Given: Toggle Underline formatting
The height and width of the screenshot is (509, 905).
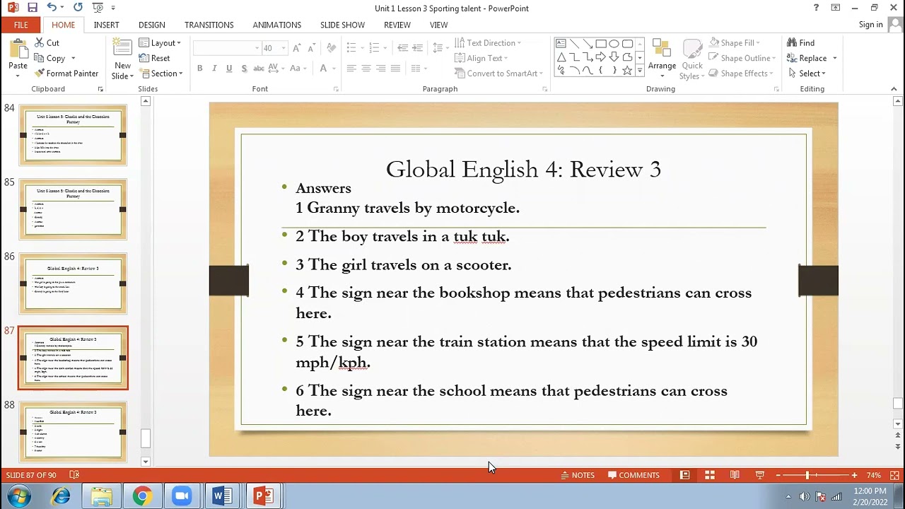Looking at the screenshot, I should (229, 69).
